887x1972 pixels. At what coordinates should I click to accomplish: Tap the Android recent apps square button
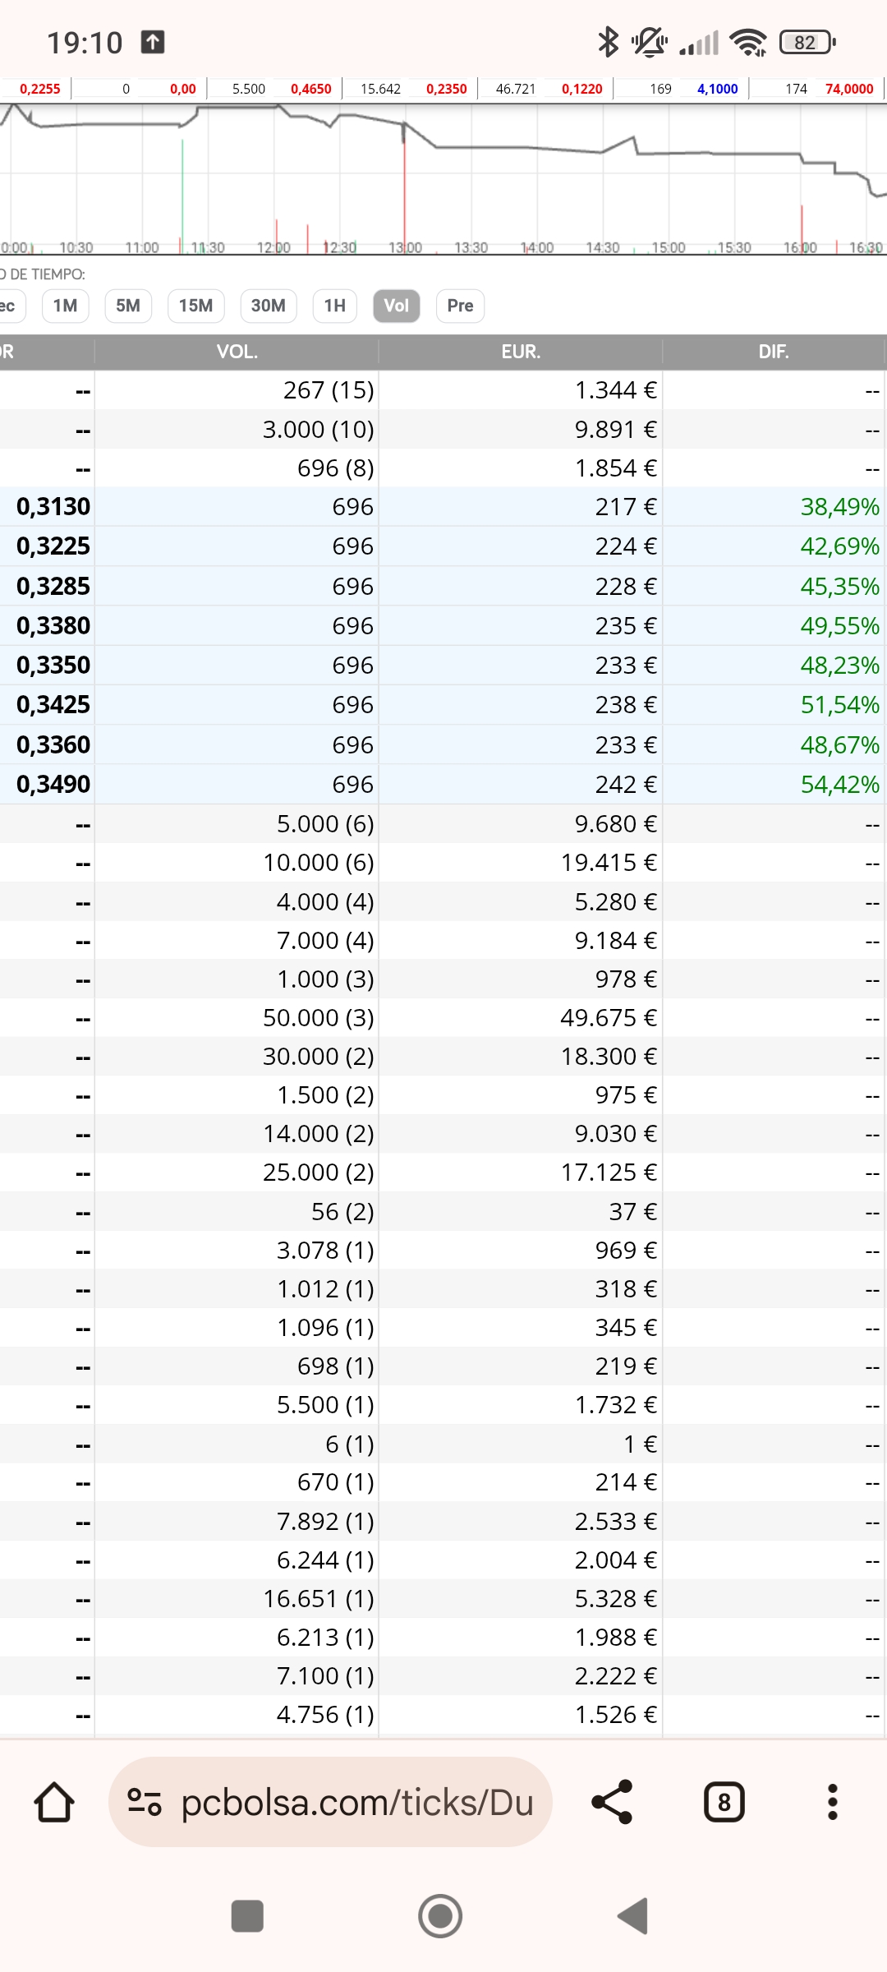247,1916
